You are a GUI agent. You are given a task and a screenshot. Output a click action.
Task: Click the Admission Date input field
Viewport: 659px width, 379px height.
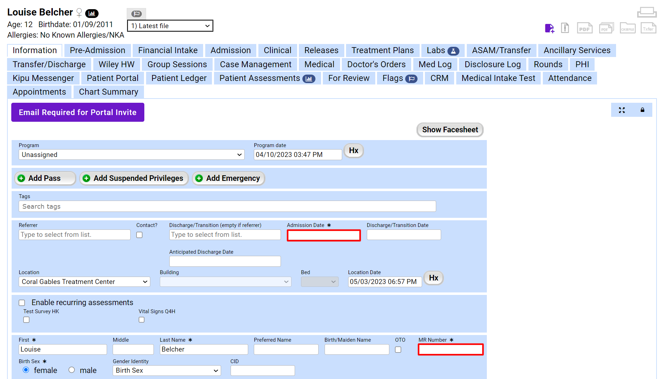[324, 235]
